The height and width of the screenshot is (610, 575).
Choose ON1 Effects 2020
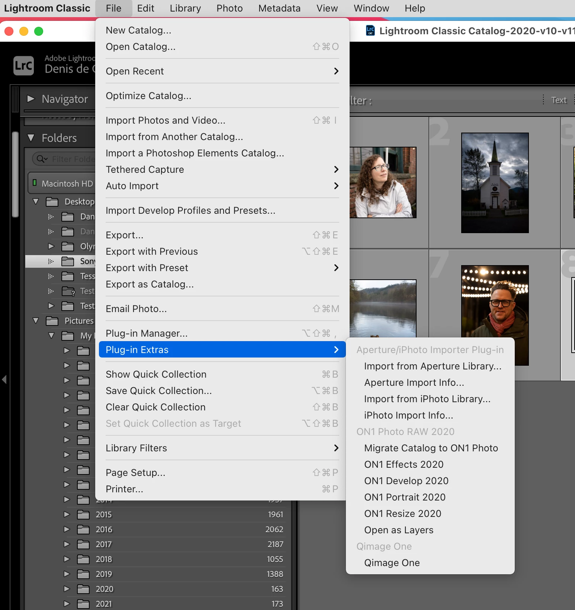click(x=430, y=464)
